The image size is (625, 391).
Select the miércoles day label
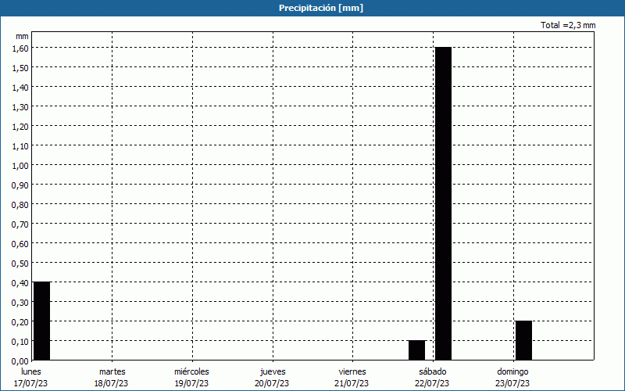(x=191, y=371)
